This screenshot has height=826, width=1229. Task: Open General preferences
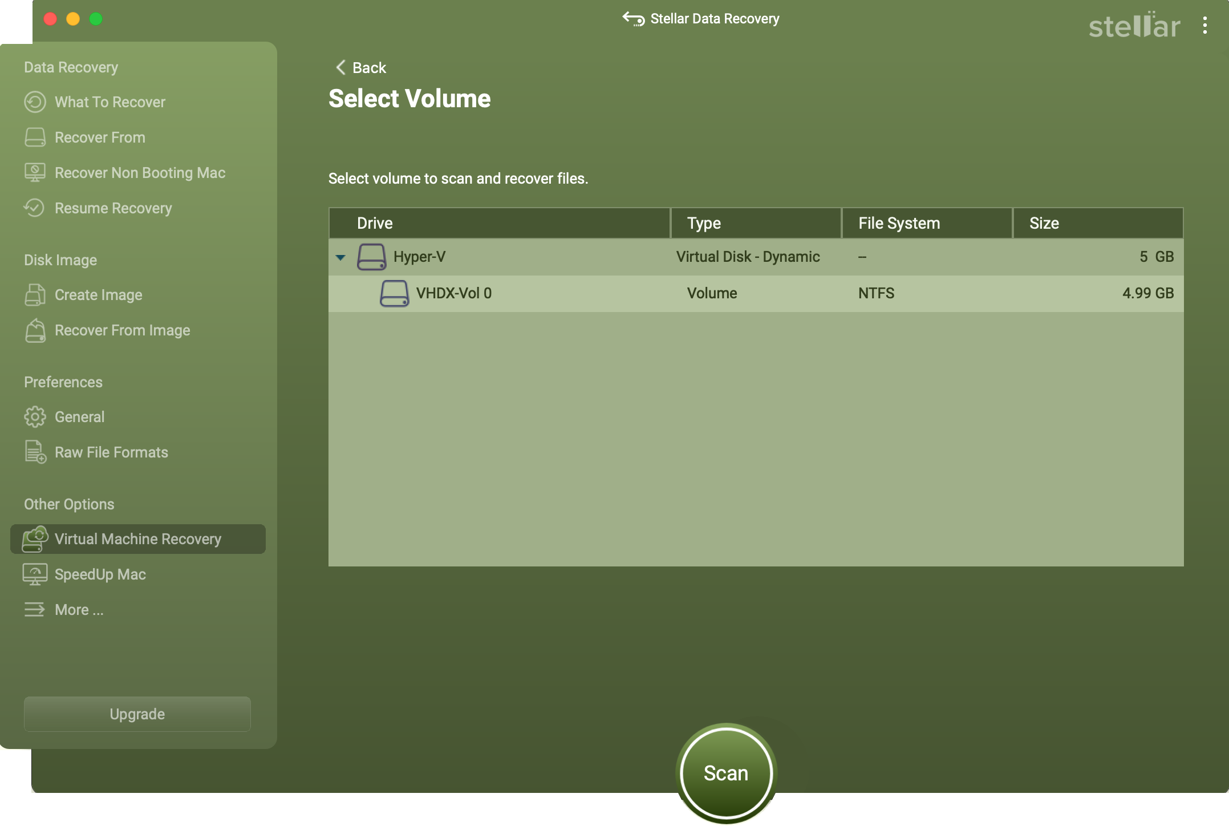pos(79,417)
